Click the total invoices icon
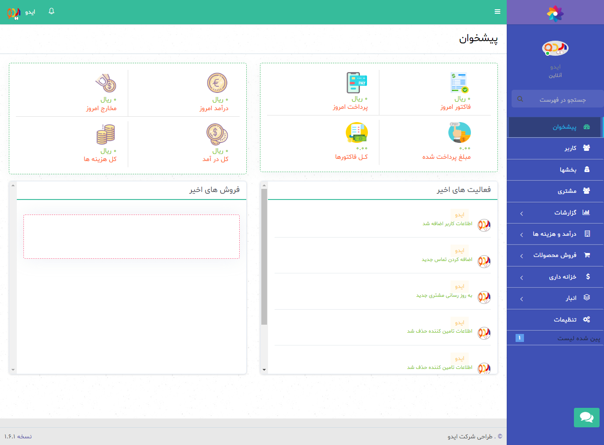Screen dimensions: 604x445 coord(356,133)
